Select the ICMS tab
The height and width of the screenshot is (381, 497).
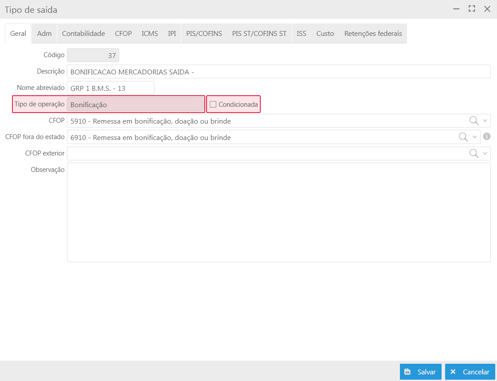[149, 34]
